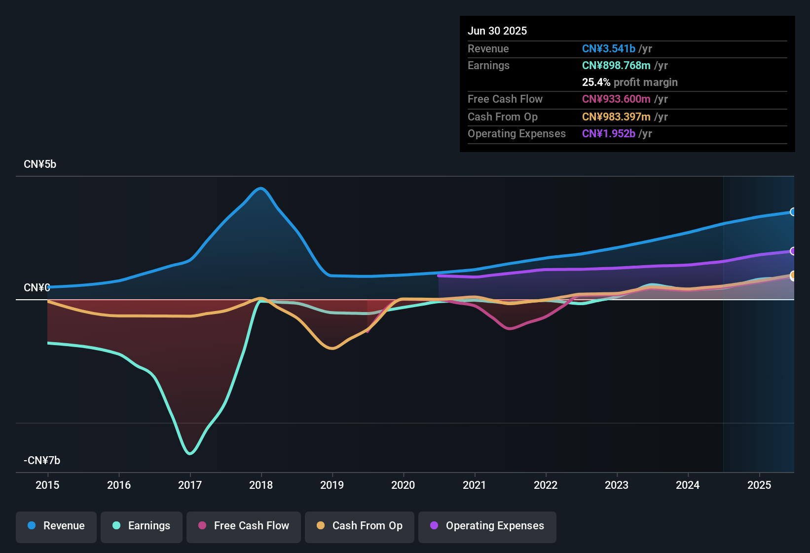
Task: Toggle the Free Cash Flow series off
Action: point(243,526)
